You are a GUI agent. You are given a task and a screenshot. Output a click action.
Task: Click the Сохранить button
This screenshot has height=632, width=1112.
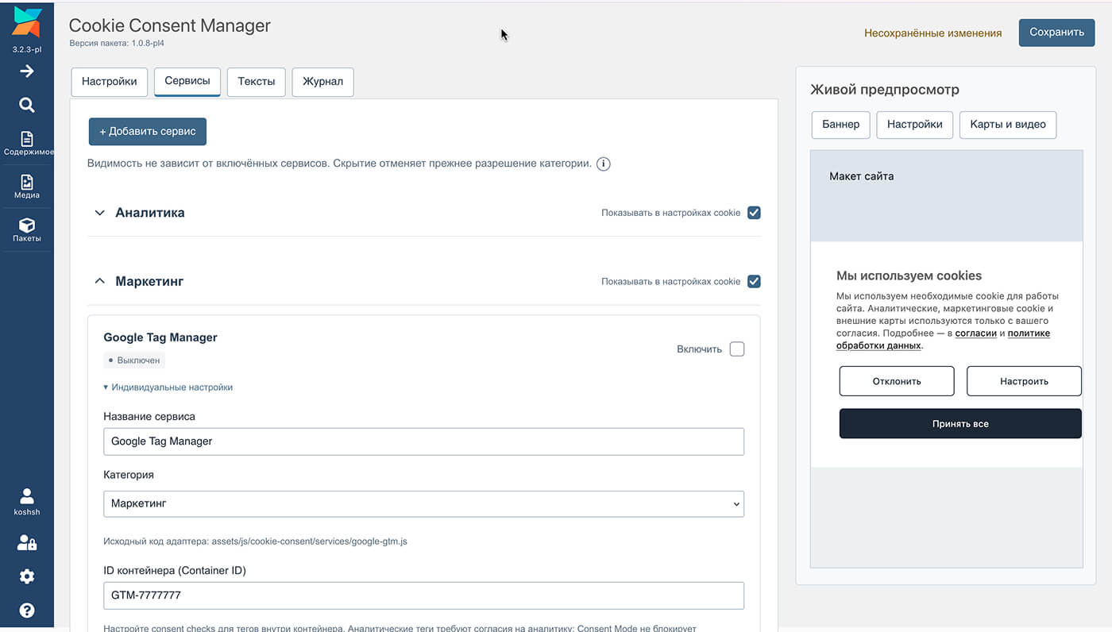tap(1056, 33)
